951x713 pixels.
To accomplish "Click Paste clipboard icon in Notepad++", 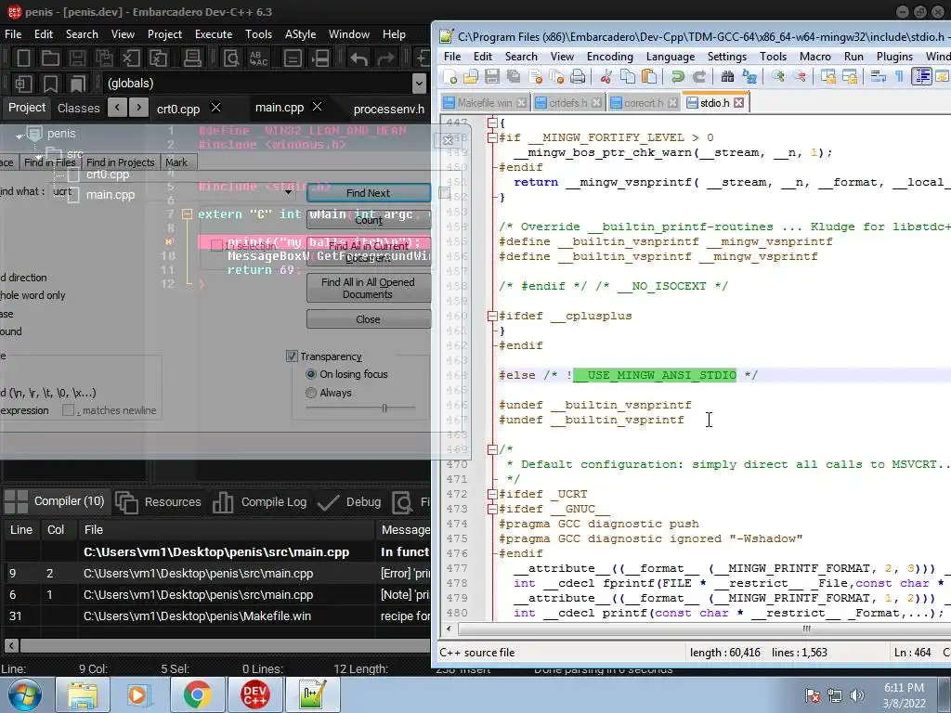I will 649,76.
